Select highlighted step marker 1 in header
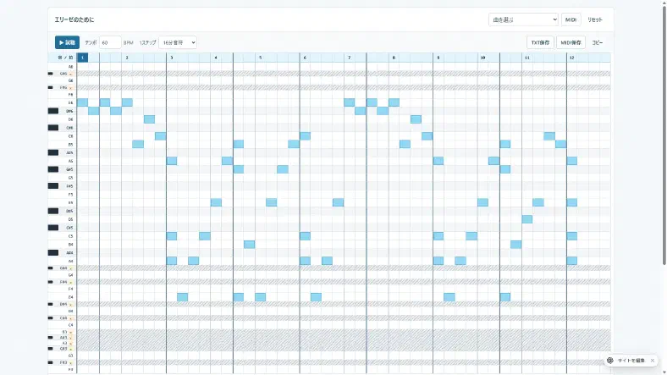 82,58
